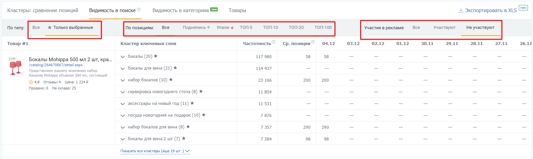Open the Товары tab

(237, 10)
